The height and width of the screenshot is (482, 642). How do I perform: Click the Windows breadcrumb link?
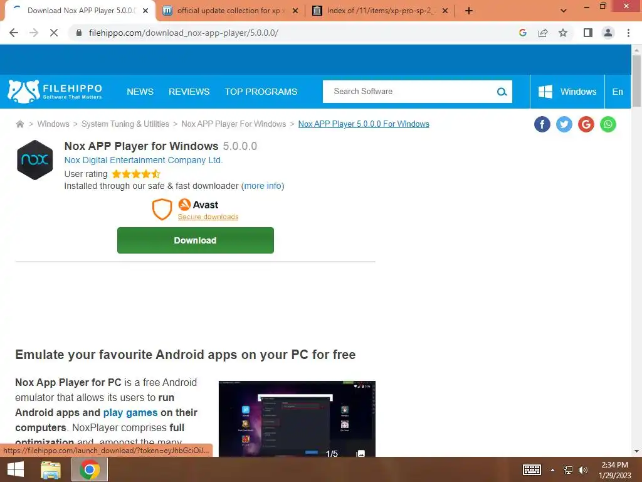(53, 124)
